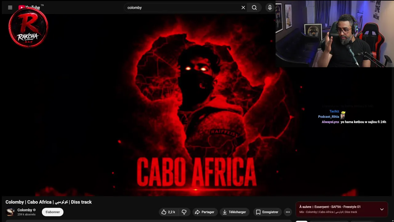Click the chat username 'AlwaysLynx'

tap(330, 122)
